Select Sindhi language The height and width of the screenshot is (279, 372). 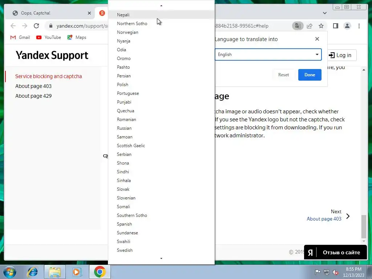pos(161,172)
